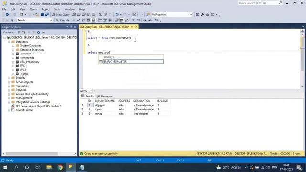Expand the Management folder

click(9, 98)
